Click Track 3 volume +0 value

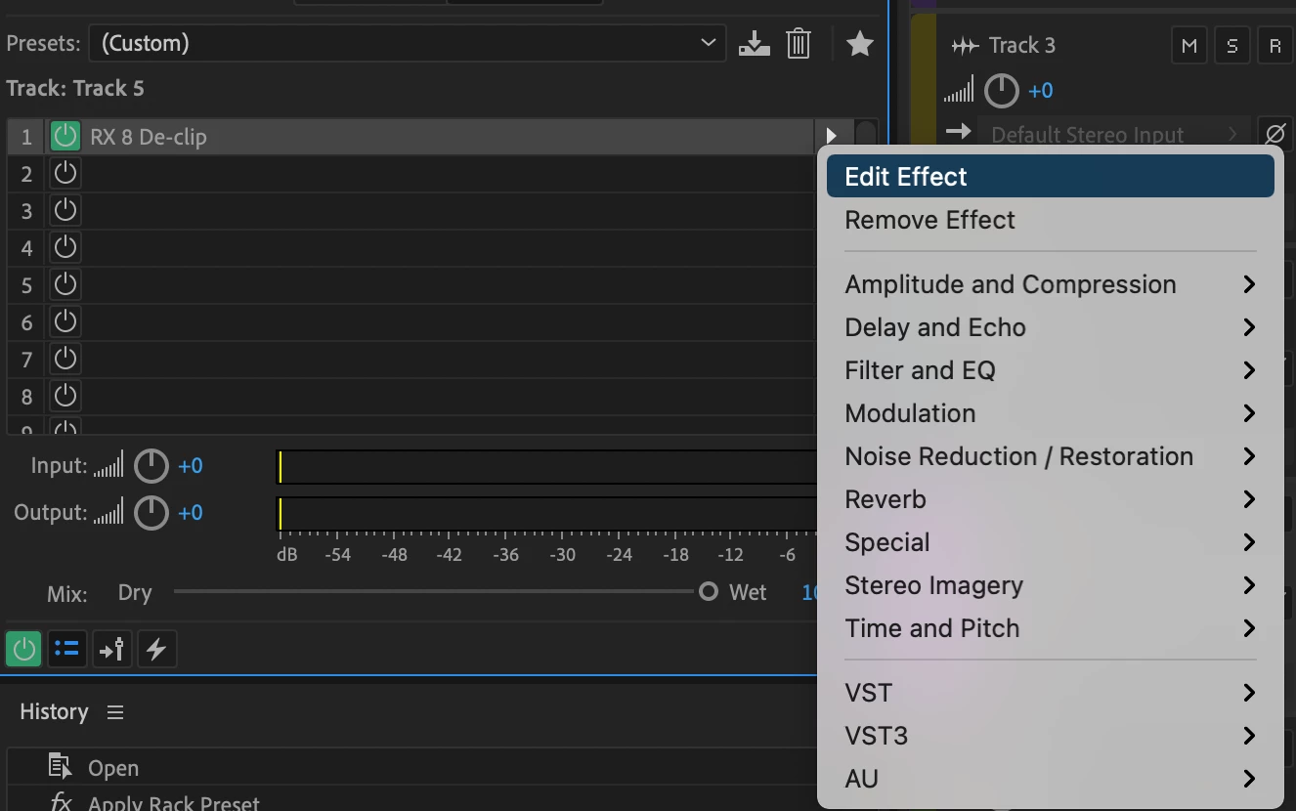(x=1041, y=91)
